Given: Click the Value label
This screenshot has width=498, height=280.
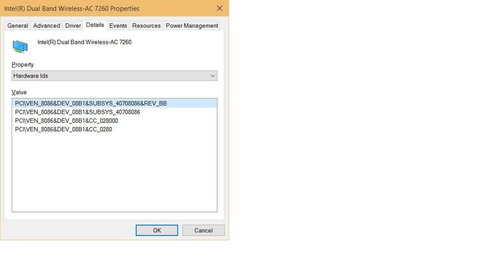Looking at the screenshot, I should pos(19,92).
